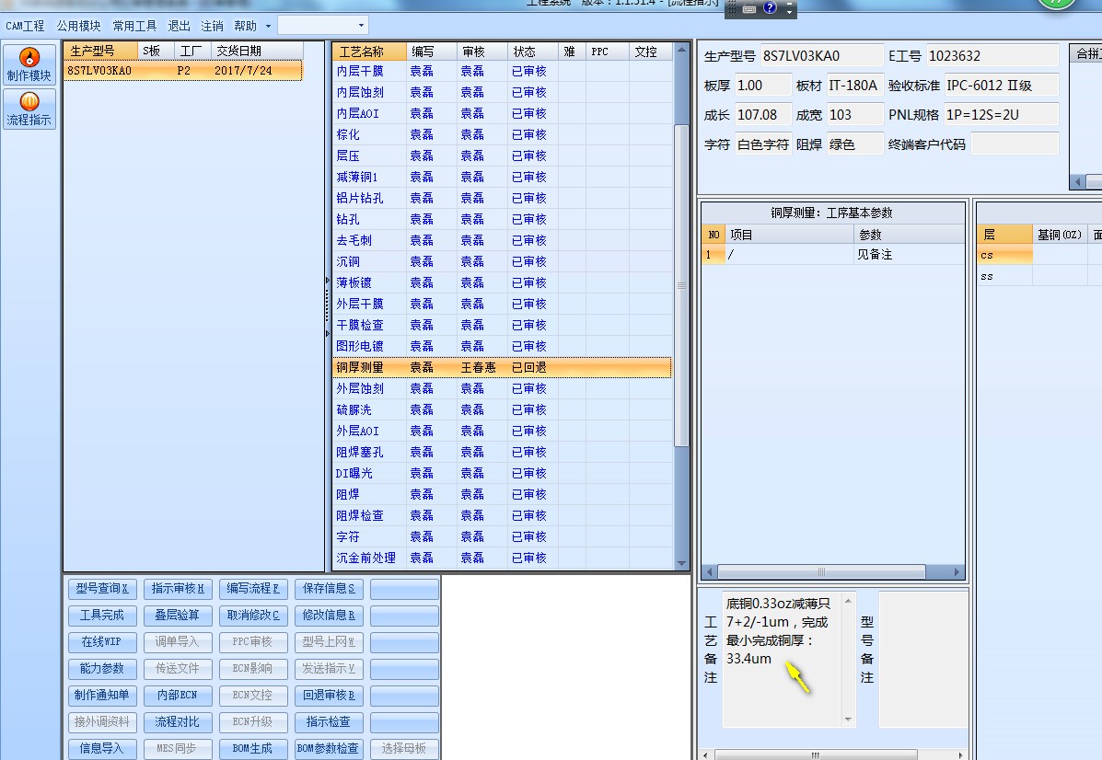The height and width of the screenshot is (760, 1102).
Task: Select the 减薄铜1 process row
Action: click(x=502, y=177)
